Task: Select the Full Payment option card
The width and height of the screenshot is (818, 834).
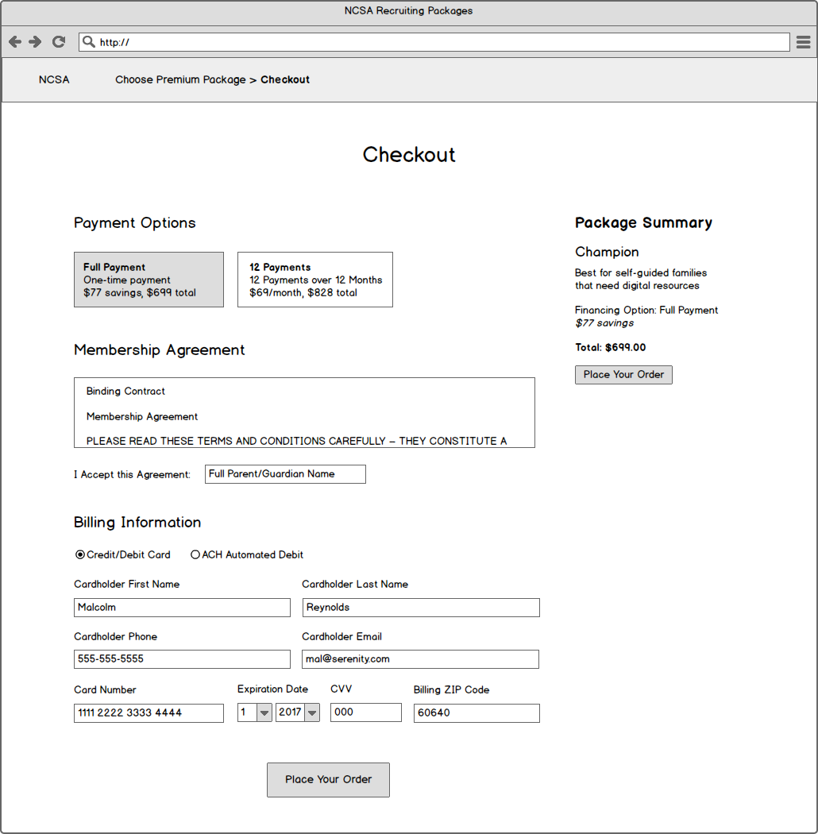Action: pyautogui.click(x=149, y=280)
